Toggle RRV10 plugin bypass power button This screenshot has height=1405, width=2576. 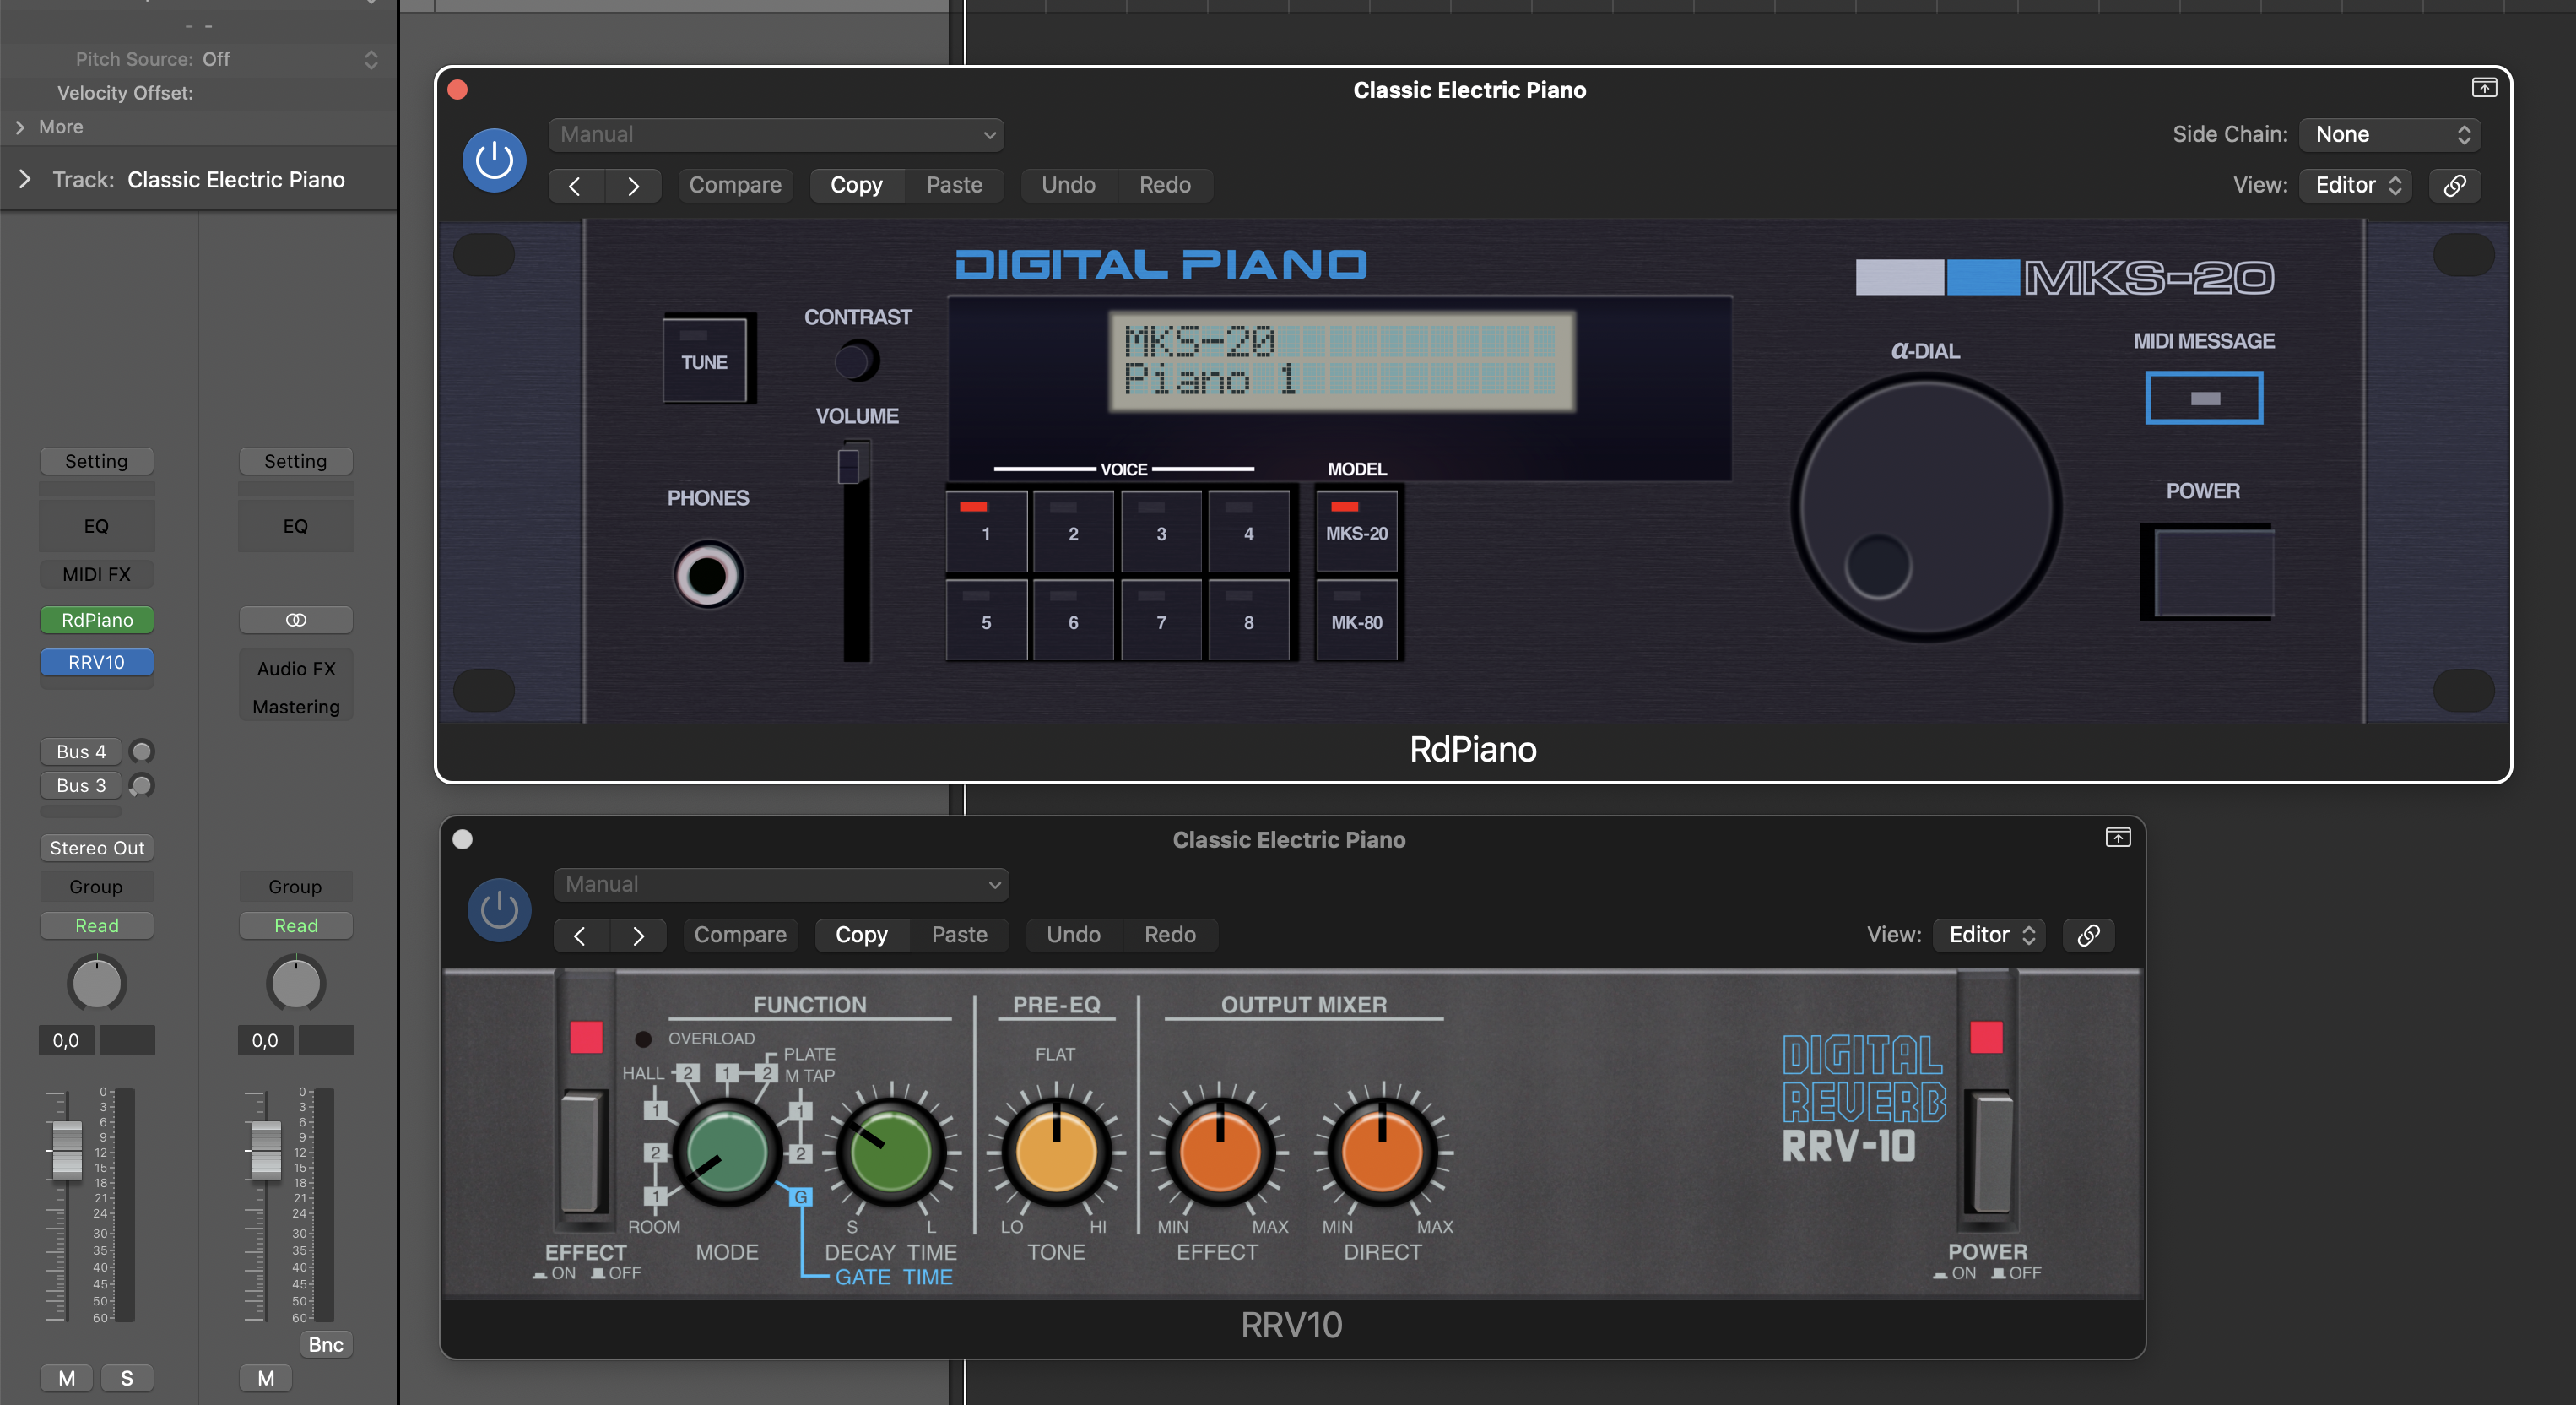[499, 909]
